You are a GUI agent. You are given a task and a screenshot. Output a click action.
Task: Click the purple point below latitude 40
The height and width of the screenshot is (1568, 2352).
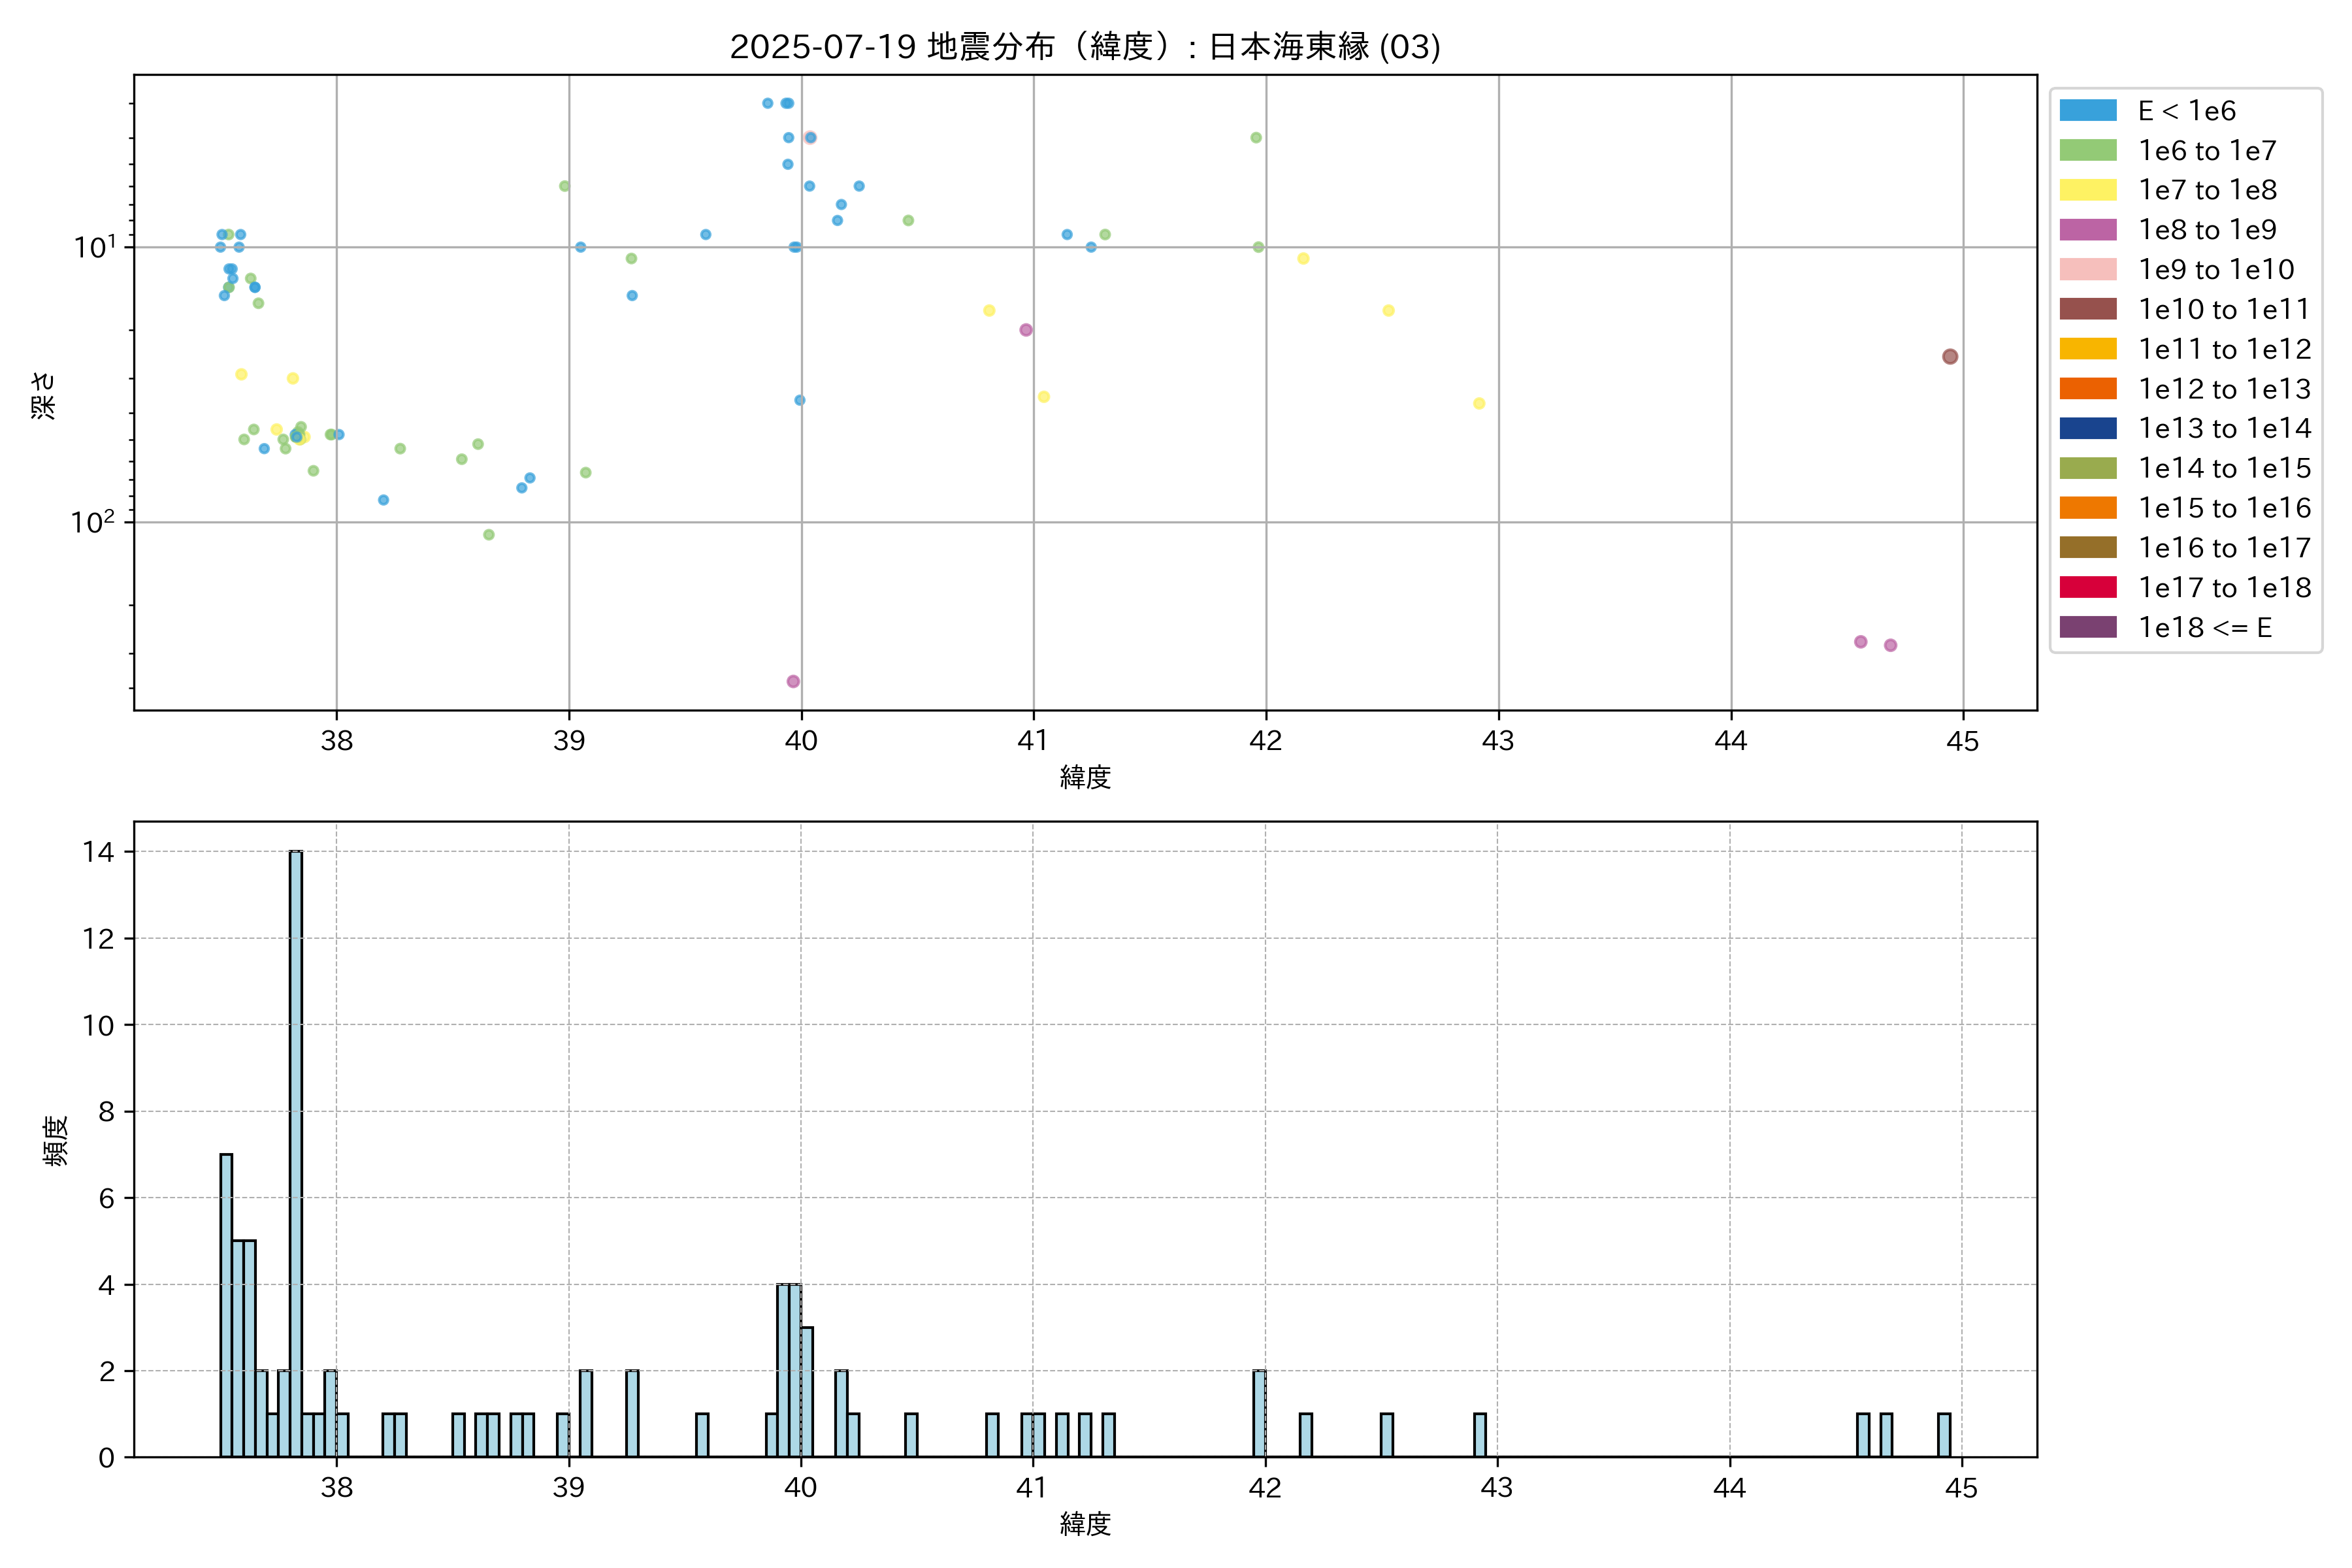tap(793, 682)
